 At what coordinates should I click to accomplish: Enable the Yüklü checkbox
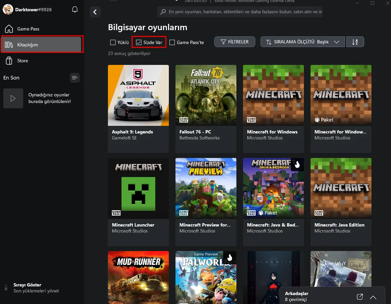click(113, 42)
